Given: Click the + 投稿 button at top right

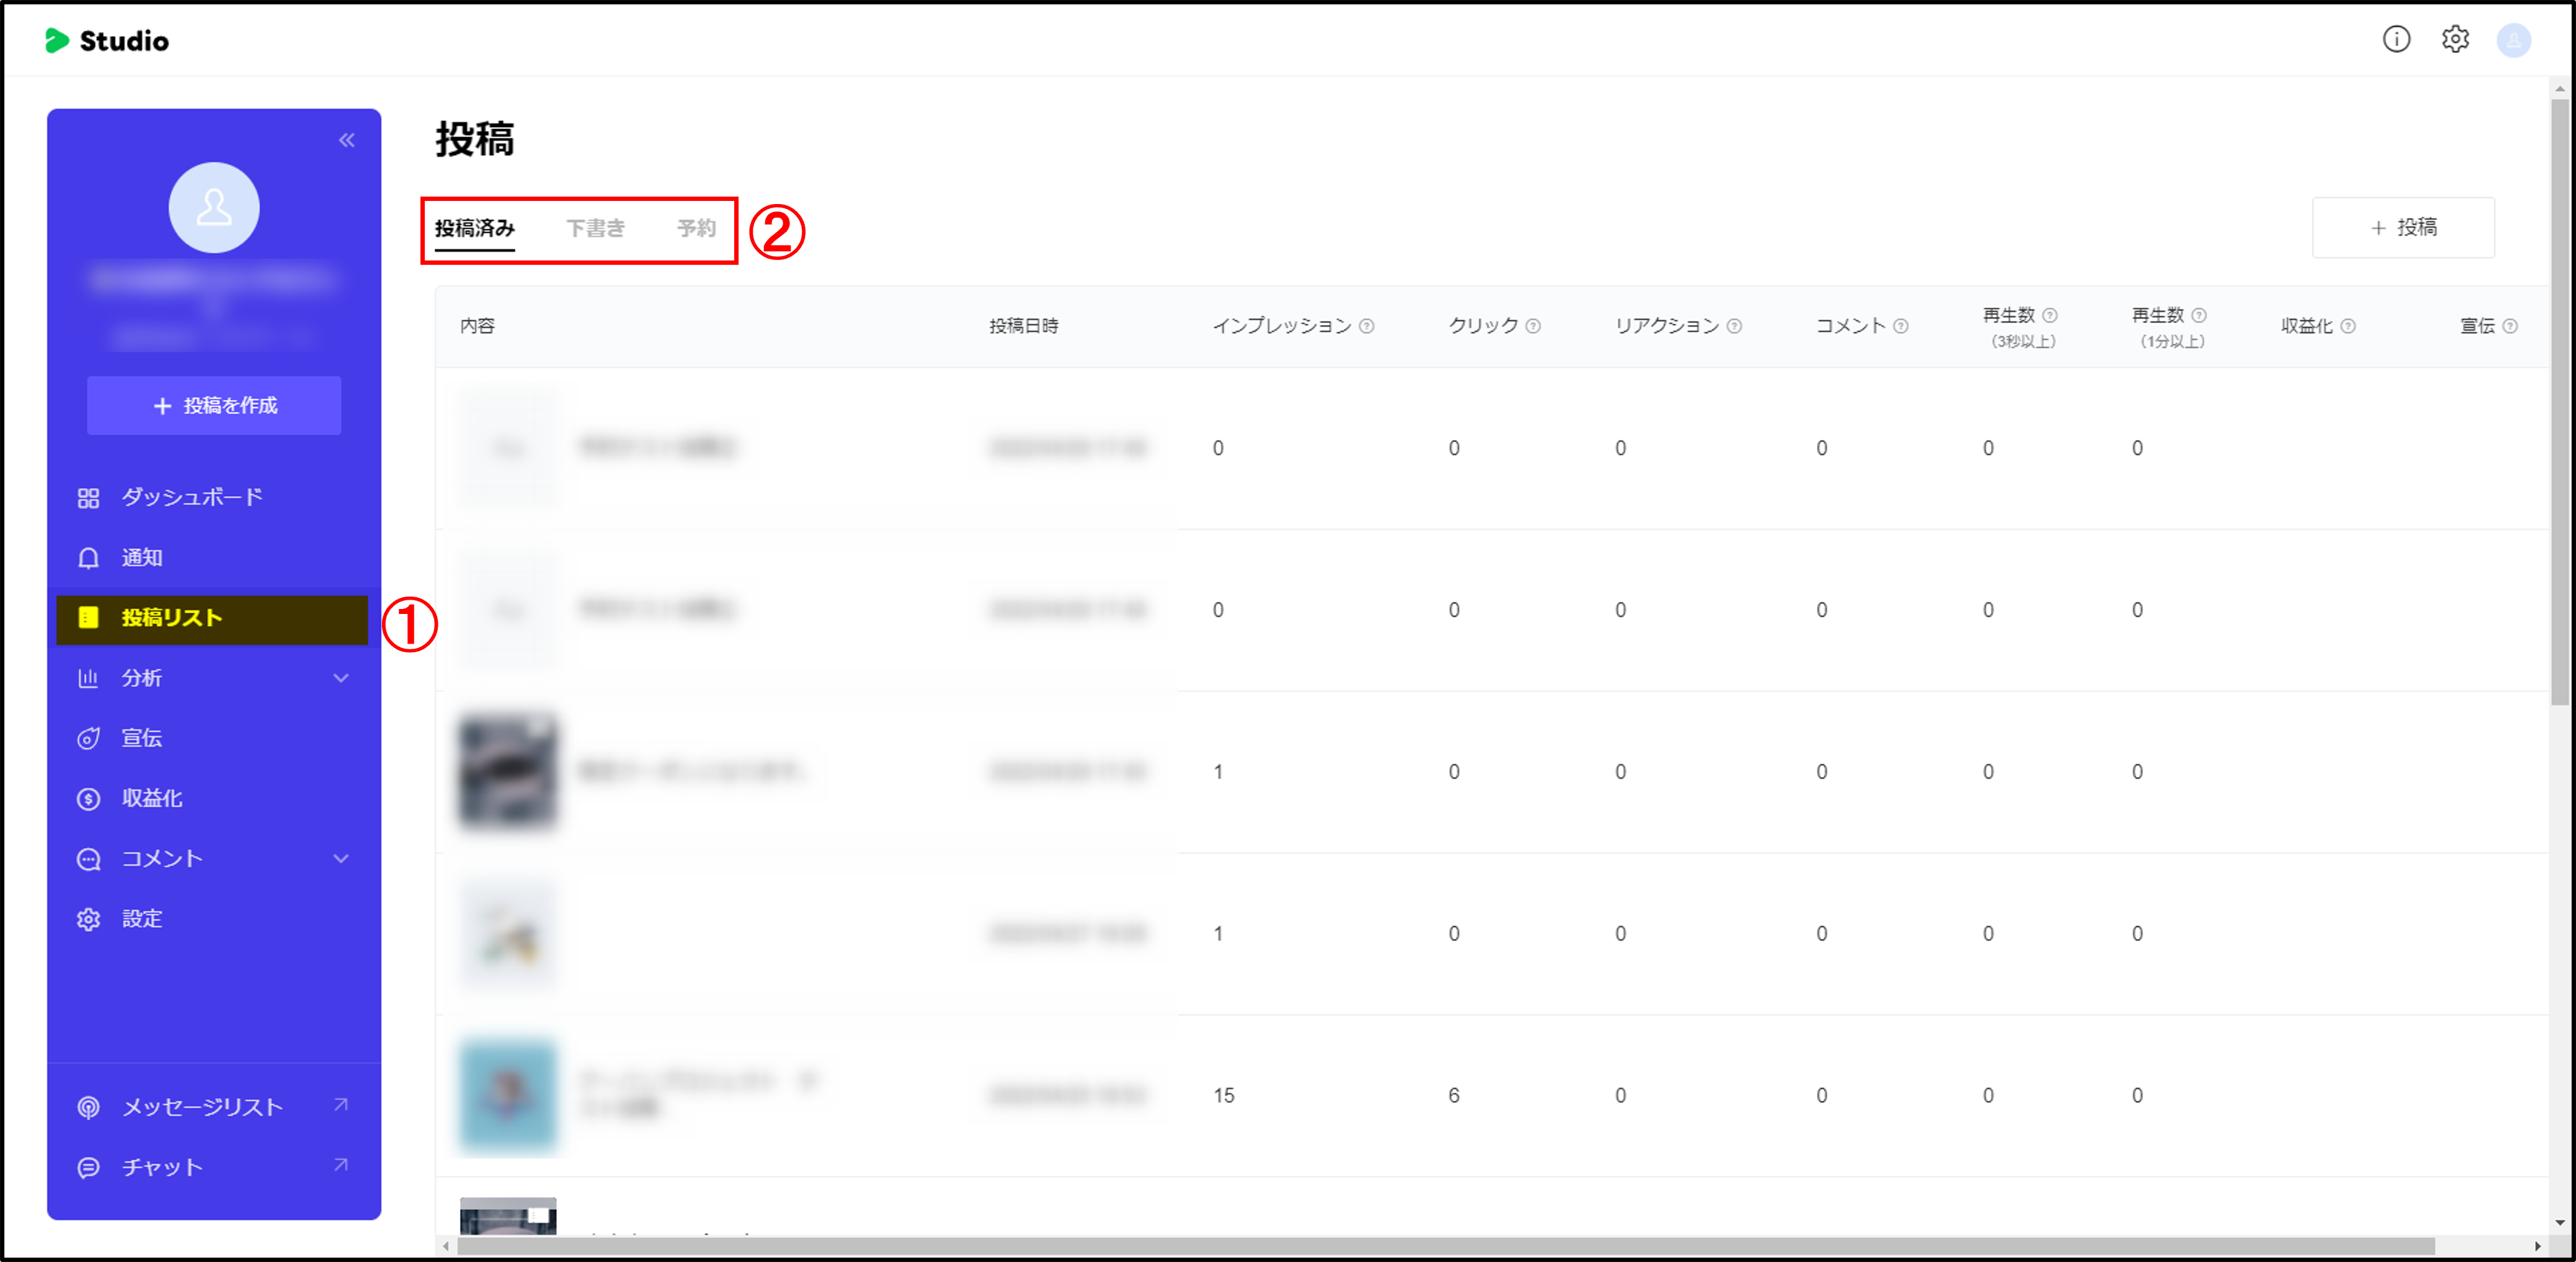Looking at the screenshot, I should click(x=2402, y=228).
